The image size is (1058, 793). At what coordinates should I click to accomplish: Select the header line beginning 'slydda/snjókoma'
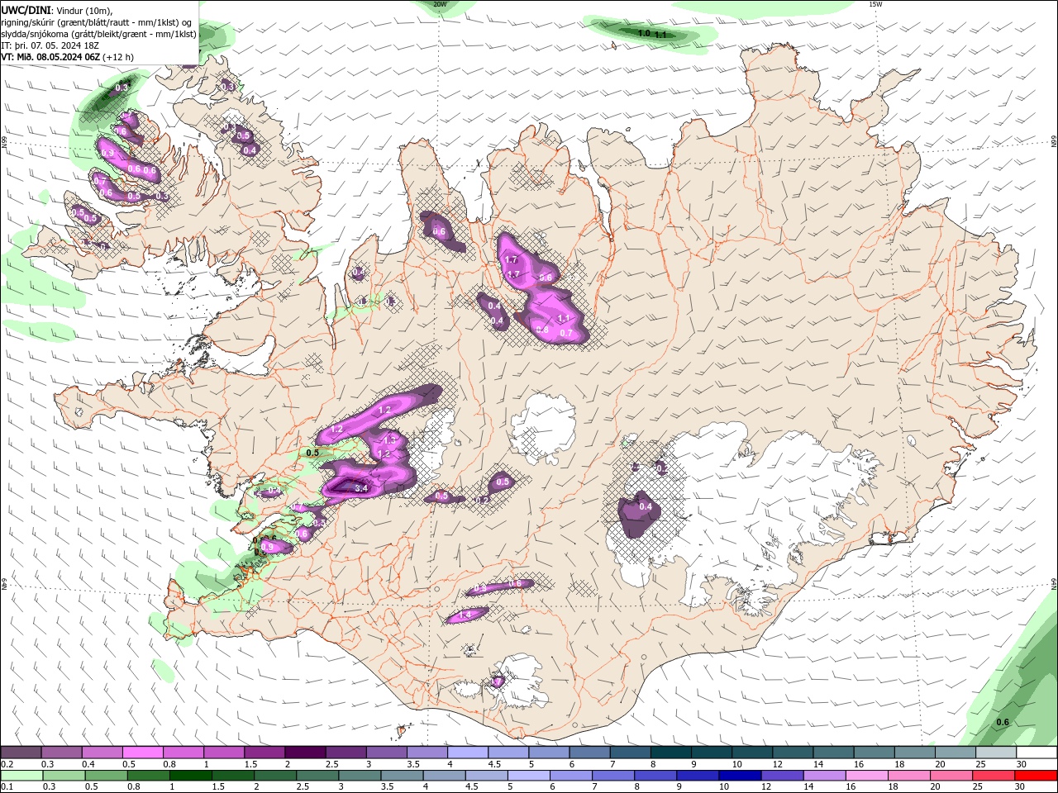(99, 34)
